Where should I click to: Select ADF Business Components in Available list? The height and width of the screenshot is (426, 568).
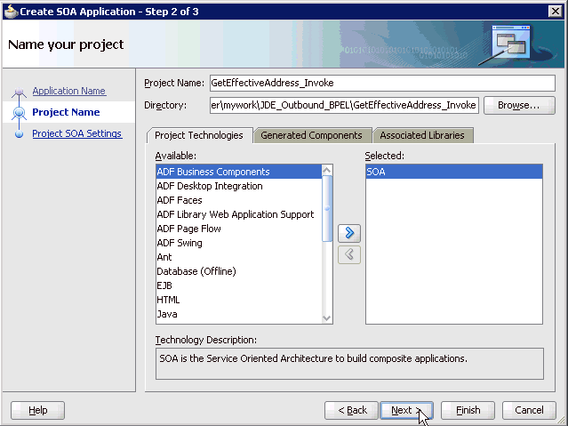coord(239,172)
